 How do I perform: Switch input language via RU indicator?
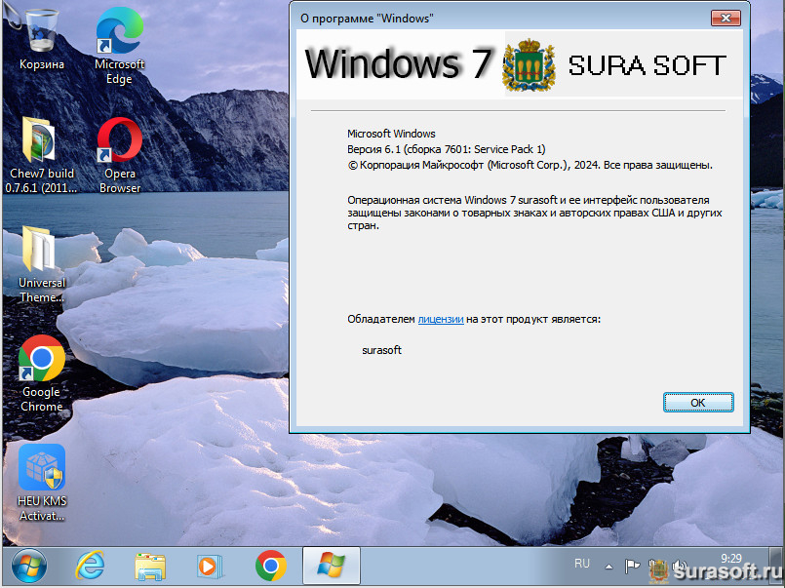click(x=582, y=564)
